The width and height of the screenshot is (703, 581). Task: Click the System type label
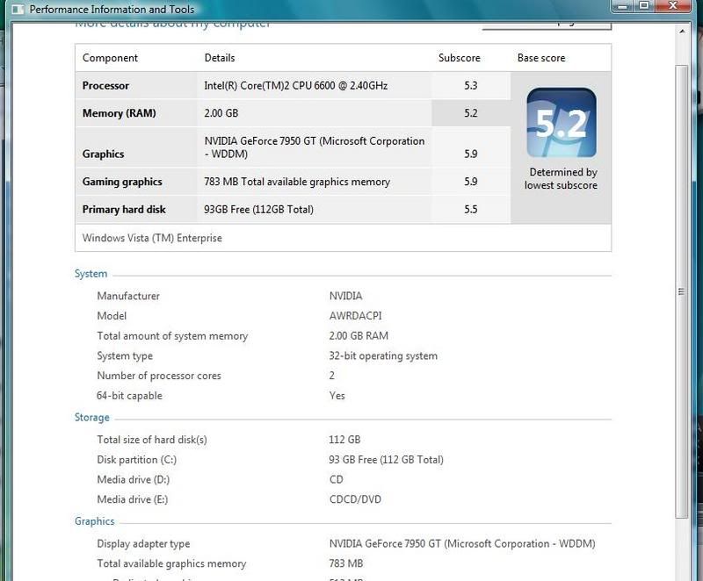click(x=125, y=355)
